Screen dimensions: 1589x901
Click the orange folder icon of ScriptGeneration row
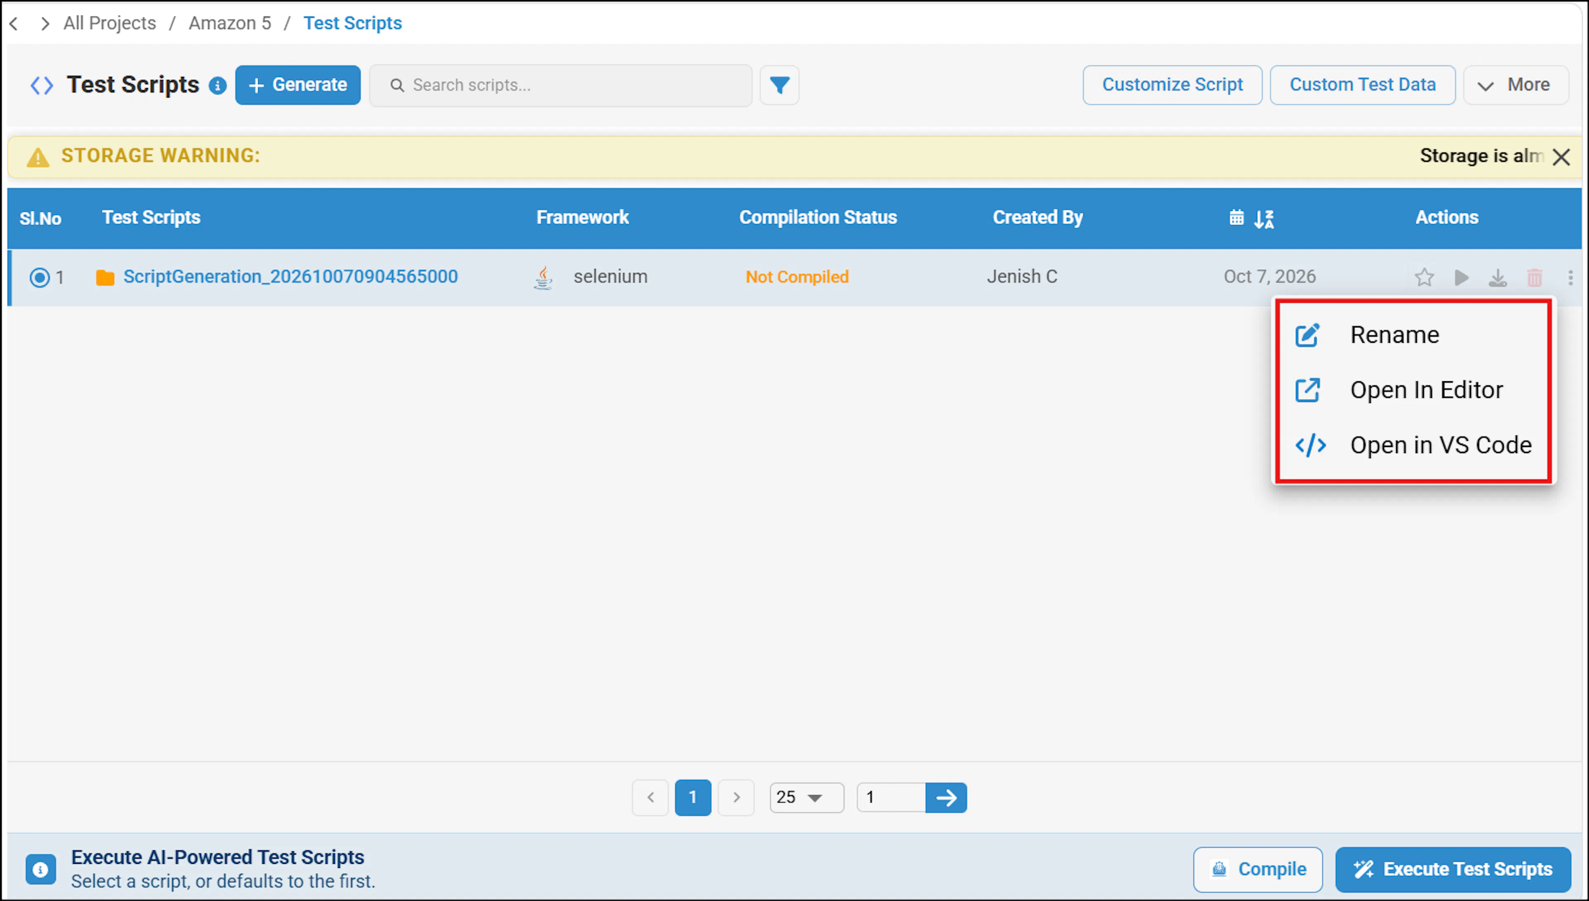point(105,277)
